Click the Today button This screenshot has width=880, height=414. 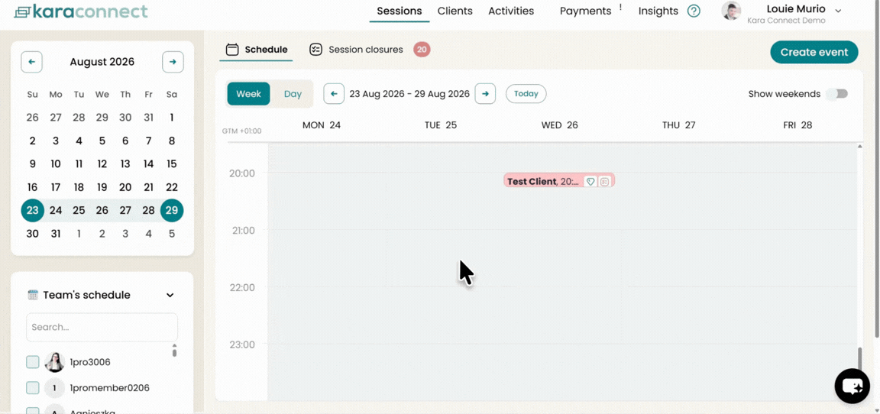pyautogui.click(x=526, y=94)
